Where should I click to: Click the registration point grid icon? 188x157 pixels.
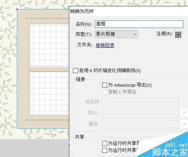(178, 35)
